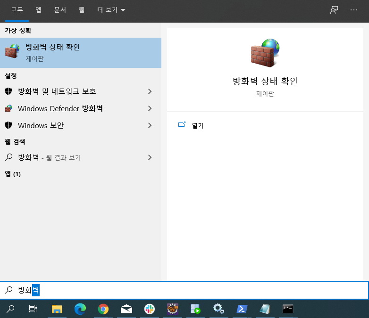Open Task View on the taskbar
Viewport: 369px width, 318px height.
coord(33,309)
